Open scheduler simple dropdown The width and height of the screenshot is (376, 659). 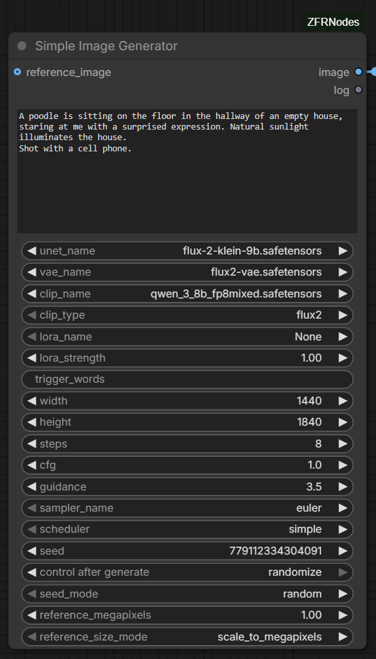click(x=188, y=529)
